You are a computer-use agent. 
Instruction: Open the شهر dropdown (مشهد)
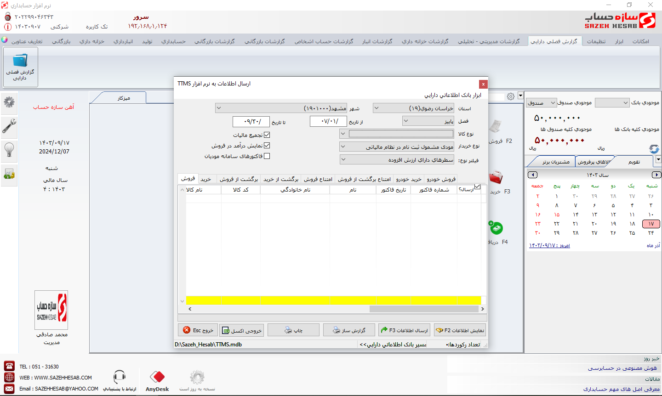pyautogui.click(x=281, y=108)
